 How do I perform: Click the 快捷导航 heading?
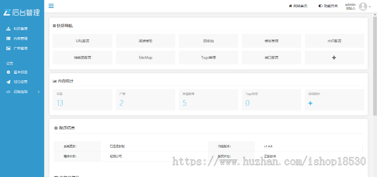65,26
